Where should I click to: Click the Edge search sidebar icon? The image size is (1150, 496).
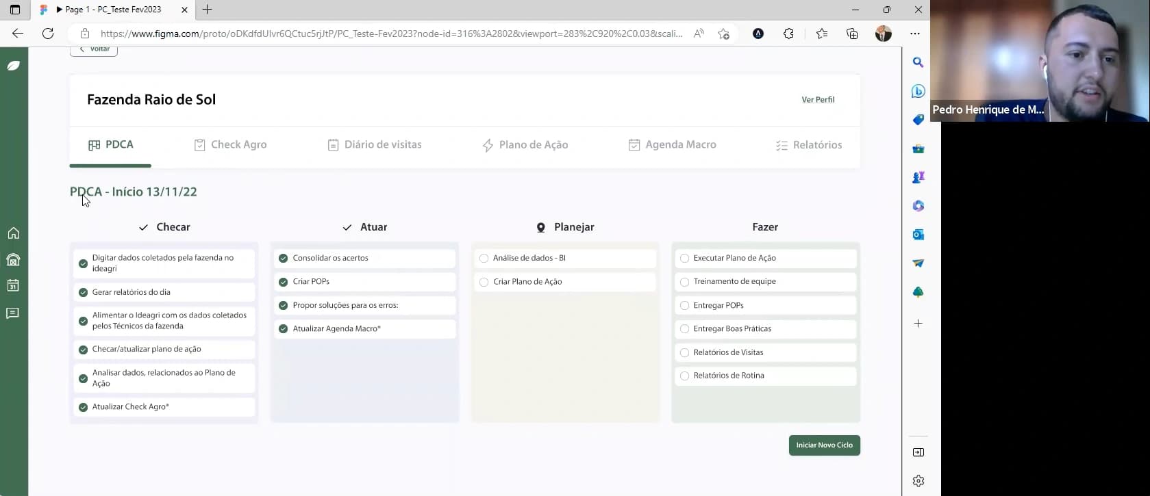[x=918, y=62]
